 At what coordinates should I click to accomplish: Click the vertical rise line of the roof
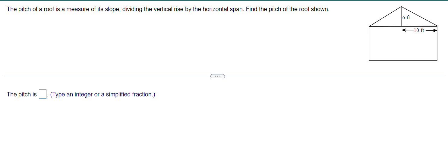click(402, 21)
